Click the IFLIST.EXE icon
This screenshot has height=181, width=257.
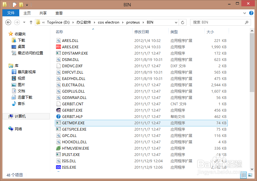coord(58,154)
